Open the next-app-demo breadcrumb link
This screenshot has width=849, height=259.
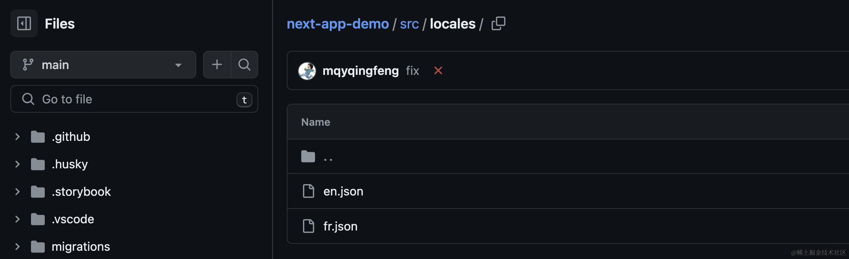point(337,24)
